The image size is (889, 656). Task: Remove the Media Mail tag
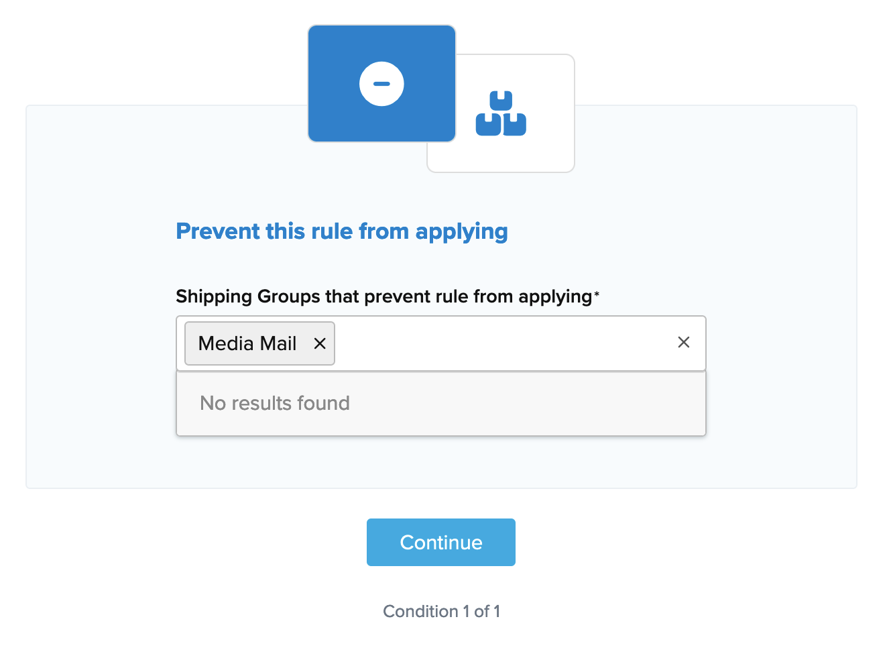pos(320,343)
